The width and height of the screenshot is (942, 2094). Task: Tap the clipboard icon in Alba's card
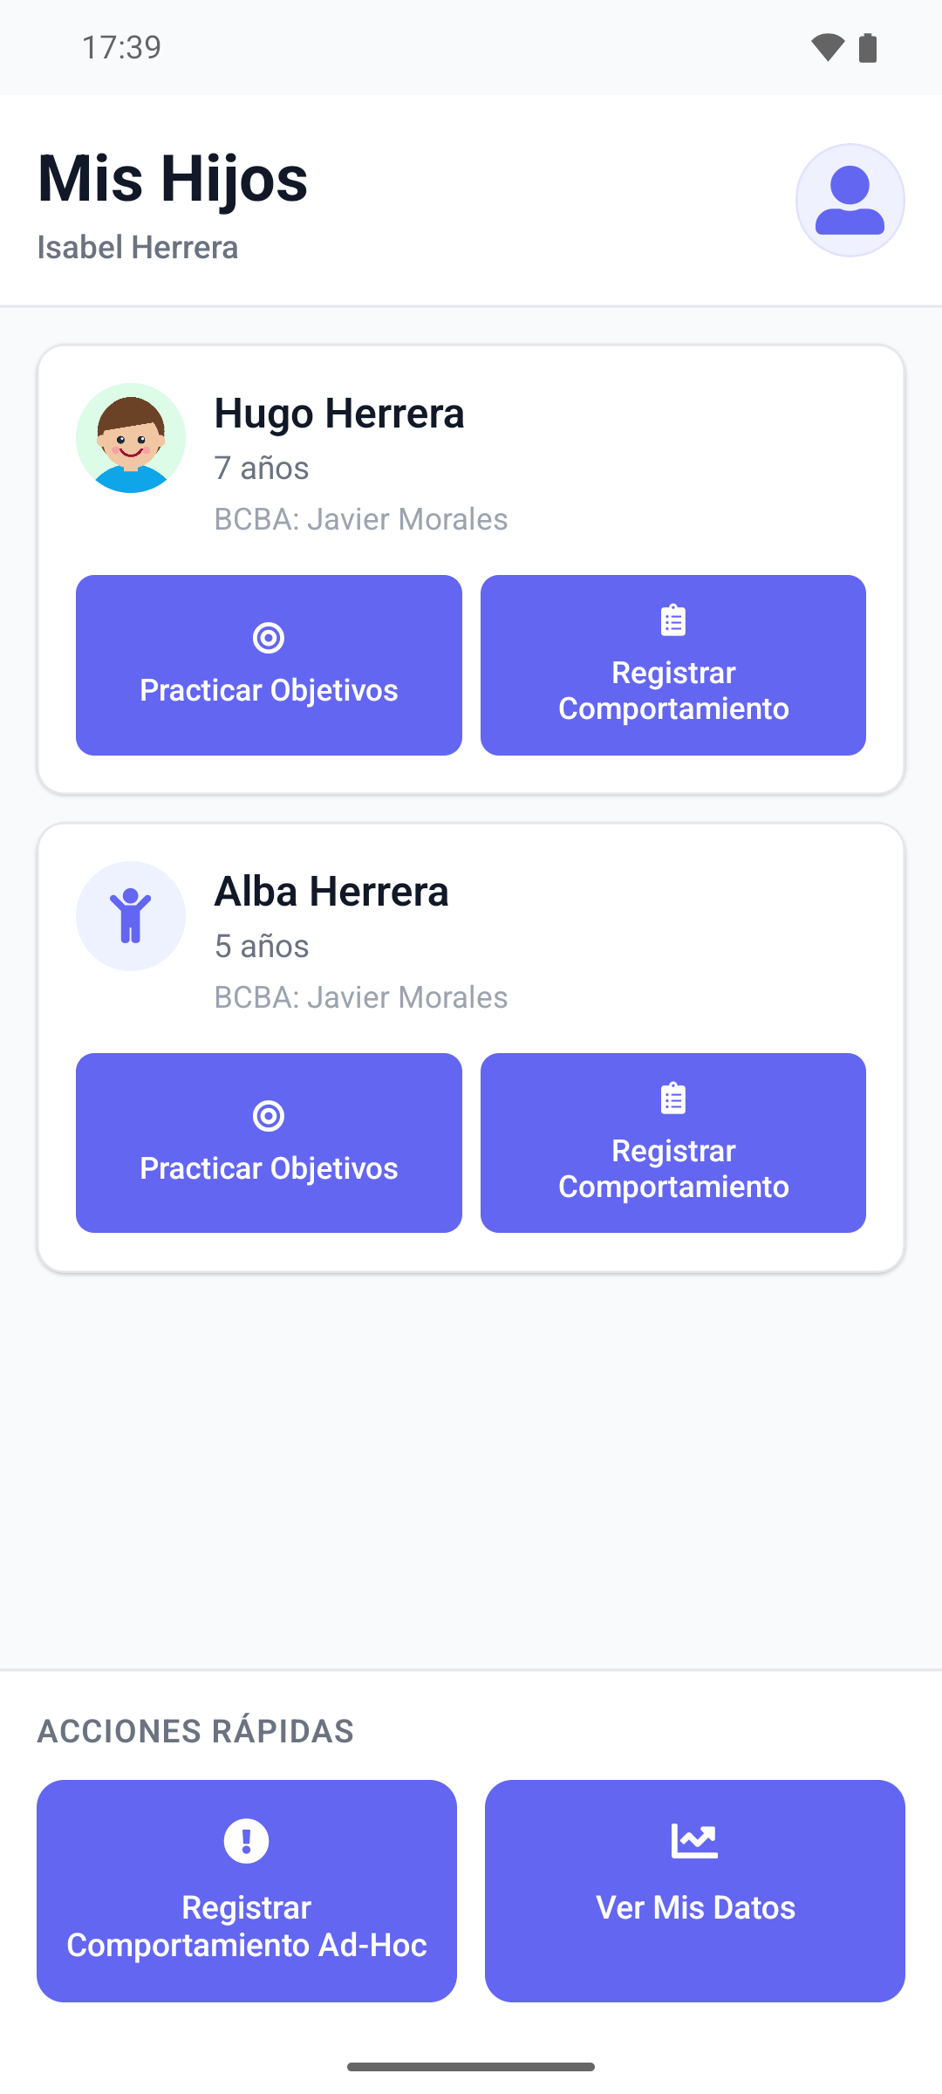click(673, 1098)
